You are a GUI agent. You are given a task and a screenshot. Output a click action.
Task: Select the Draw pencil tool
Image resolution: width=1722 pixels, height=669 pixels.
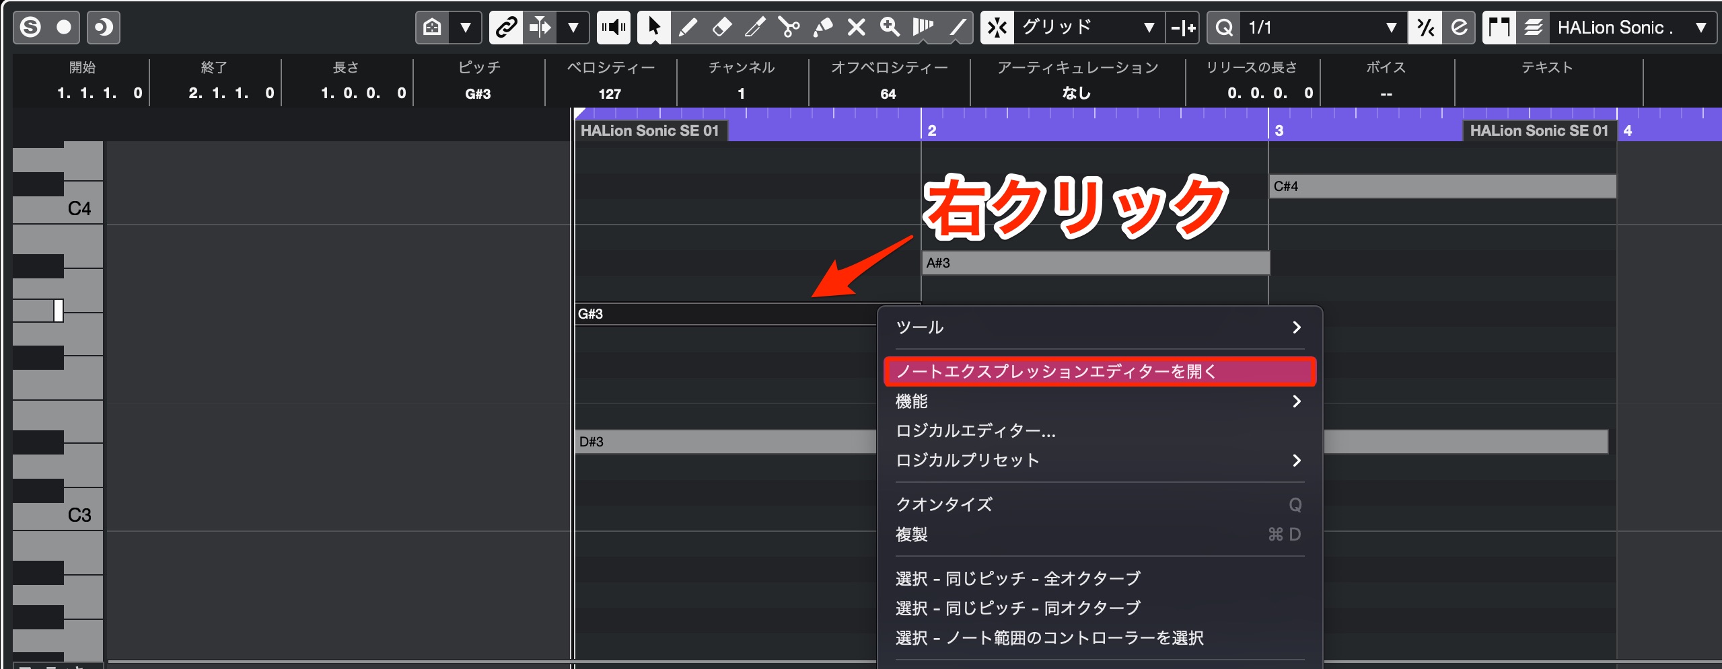(688, 28)
